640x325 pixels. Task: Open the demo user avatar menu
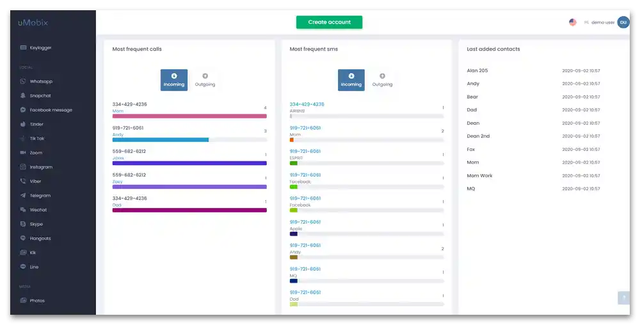tap(623, 22)
